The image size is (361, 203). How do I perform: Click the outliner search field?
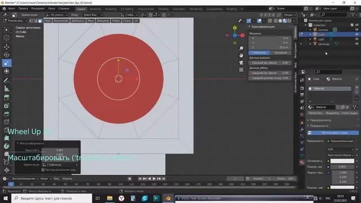[333, 15]
